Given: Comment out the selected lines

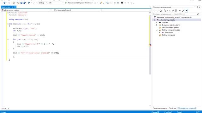Looking at the screenshot, I should pyautogui.click(x=115, y=3).
